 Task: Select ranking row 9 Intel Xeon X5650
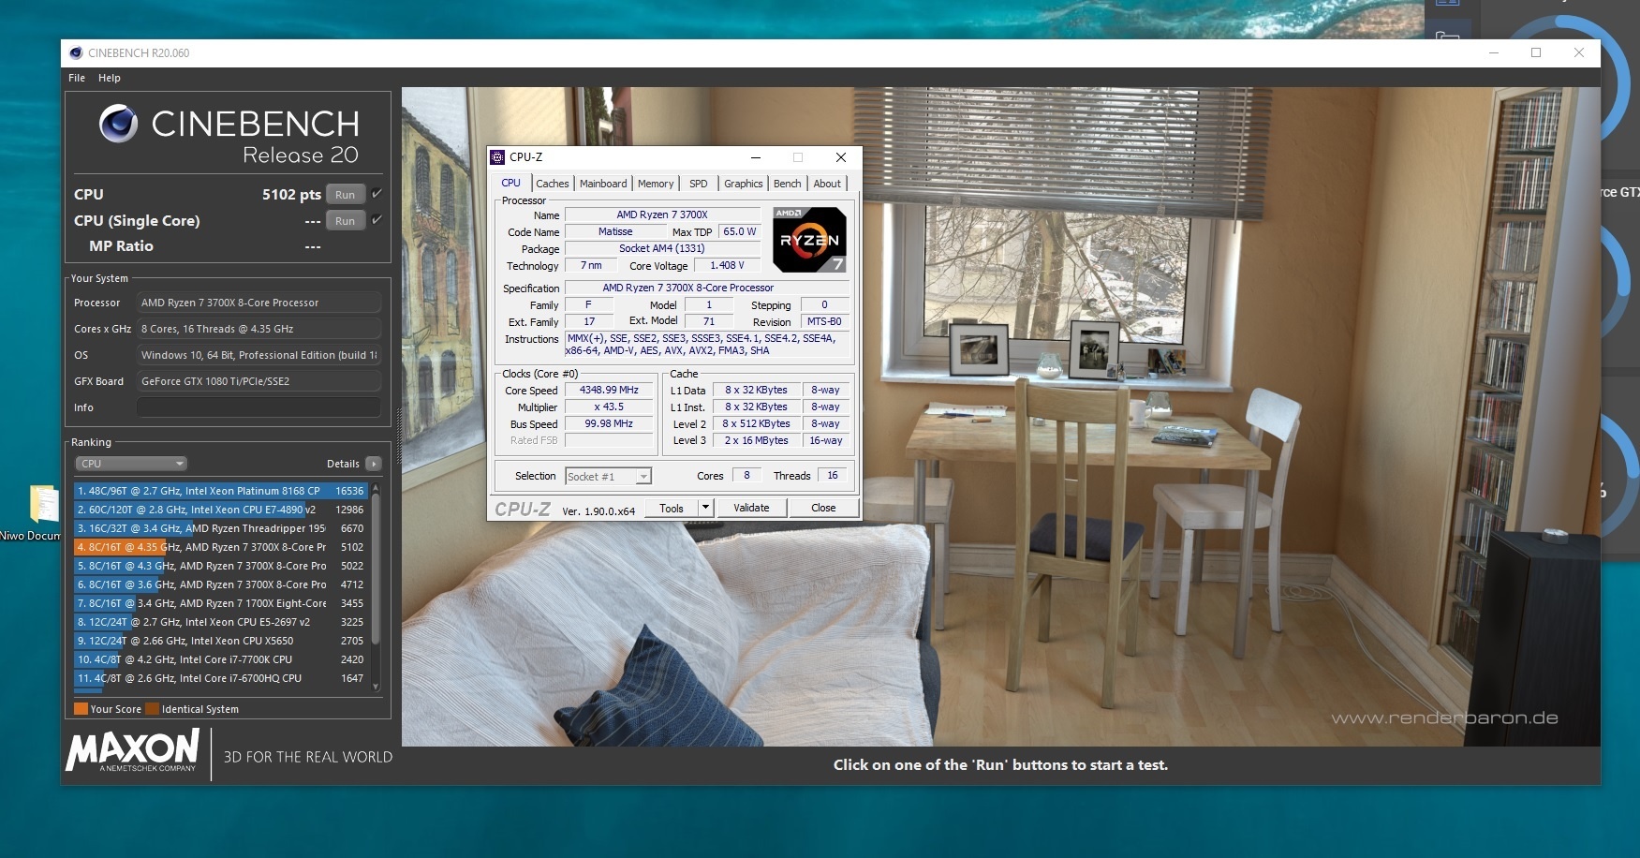pos(221,641)
